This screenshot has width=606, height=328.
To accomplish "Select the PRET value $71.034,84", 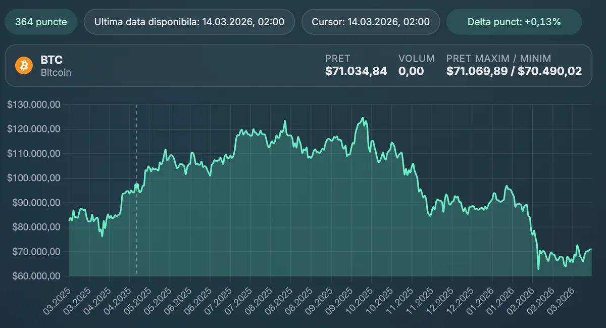I will coord(356,71).
